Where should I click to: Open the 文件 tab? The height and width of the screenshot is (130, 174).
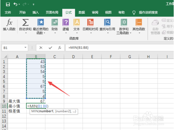(8, 12)
